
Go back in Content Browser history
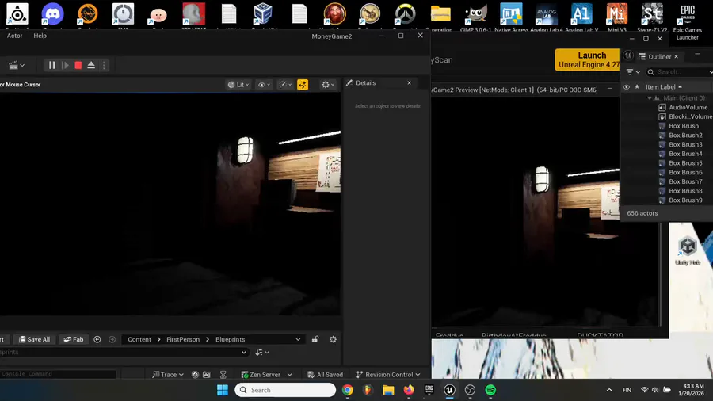(97, 339)
